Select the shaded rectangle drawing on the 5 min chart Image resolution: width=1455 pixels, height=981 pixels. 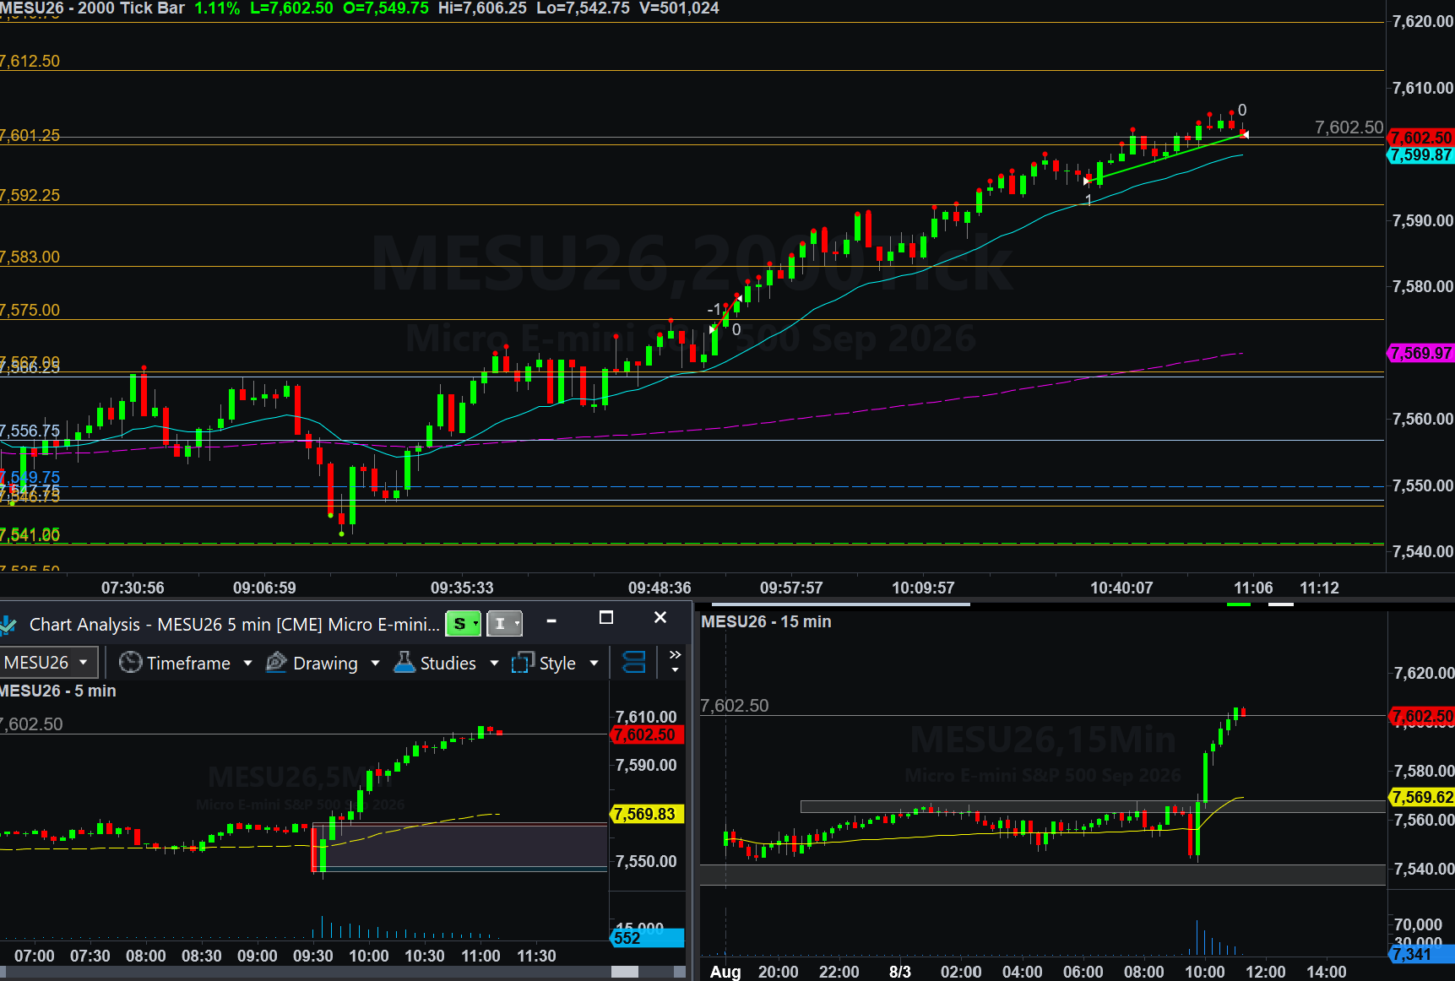[x=460, y=846]
